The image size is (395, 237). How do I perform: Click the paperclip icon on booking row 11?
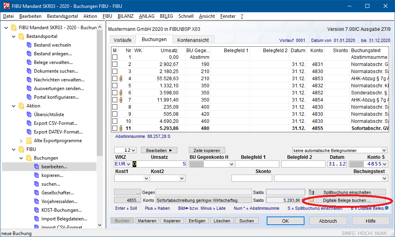point(121,128)
